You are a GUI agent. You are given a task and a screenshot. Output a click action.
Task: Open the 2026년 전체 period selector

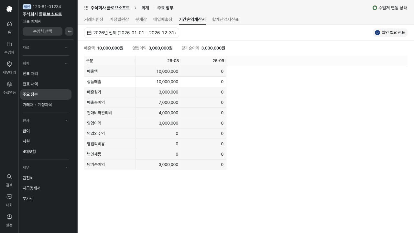click(132, 33)
